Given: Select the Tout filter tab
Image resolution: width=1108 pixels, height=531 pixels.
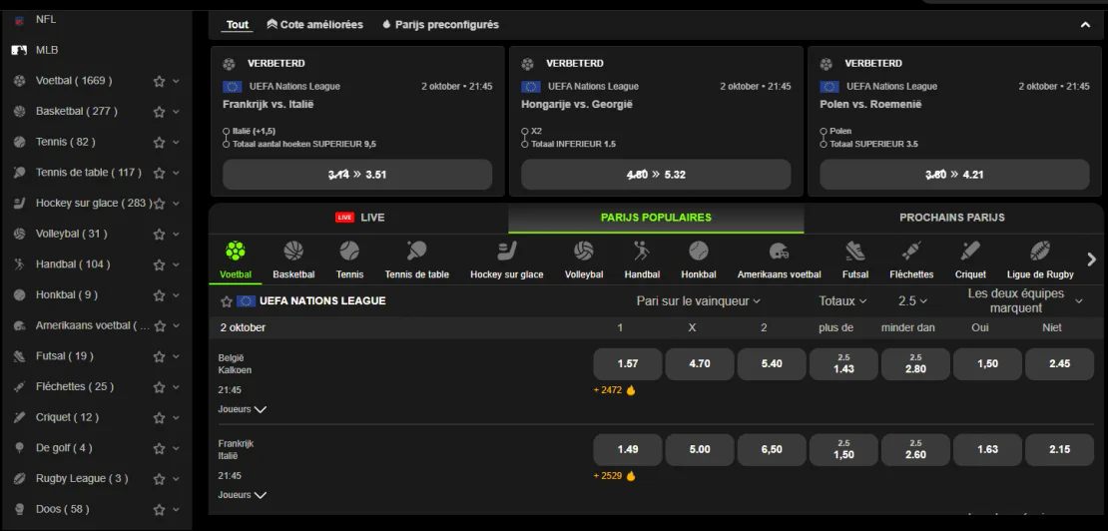Looking at the screenshot, I should click(x=238, y=25).
